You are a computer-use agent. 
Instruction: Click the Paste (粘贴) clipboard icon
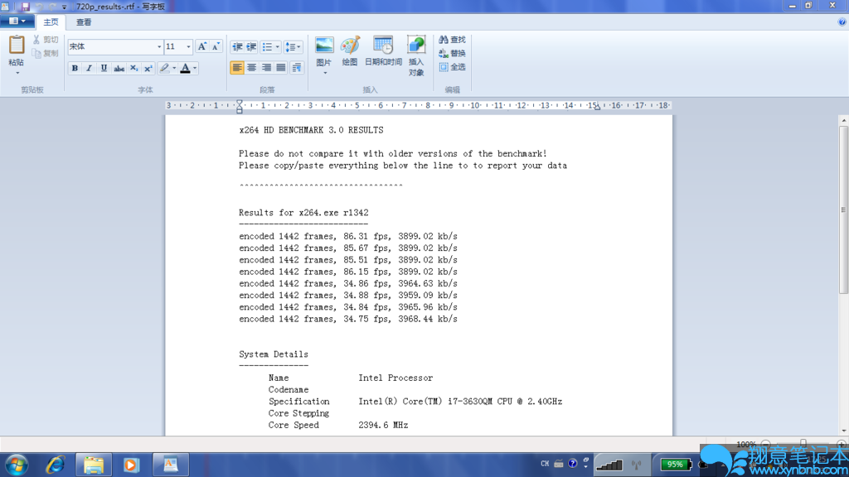[x=17, y=45]
